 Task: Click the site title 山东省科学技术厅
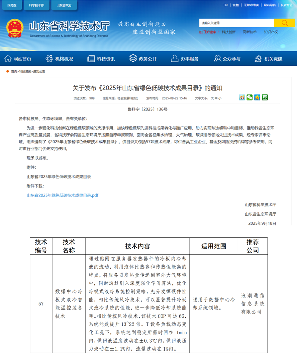coord(70,26)
